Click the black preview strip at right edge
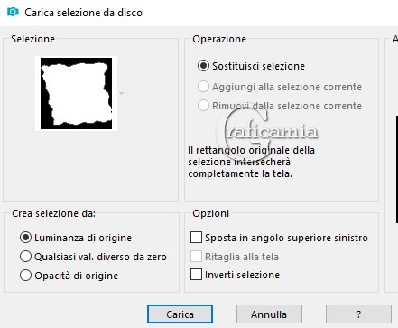The image size is (398, 328). (397, 169)
